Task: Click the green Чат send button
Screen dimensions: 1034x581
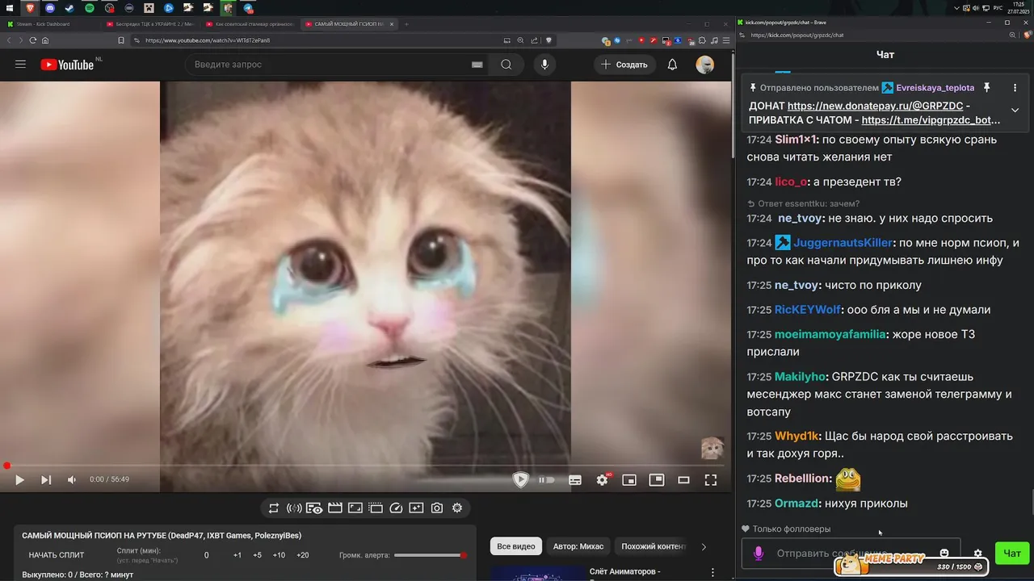Action: click(x=1012, y=553)
